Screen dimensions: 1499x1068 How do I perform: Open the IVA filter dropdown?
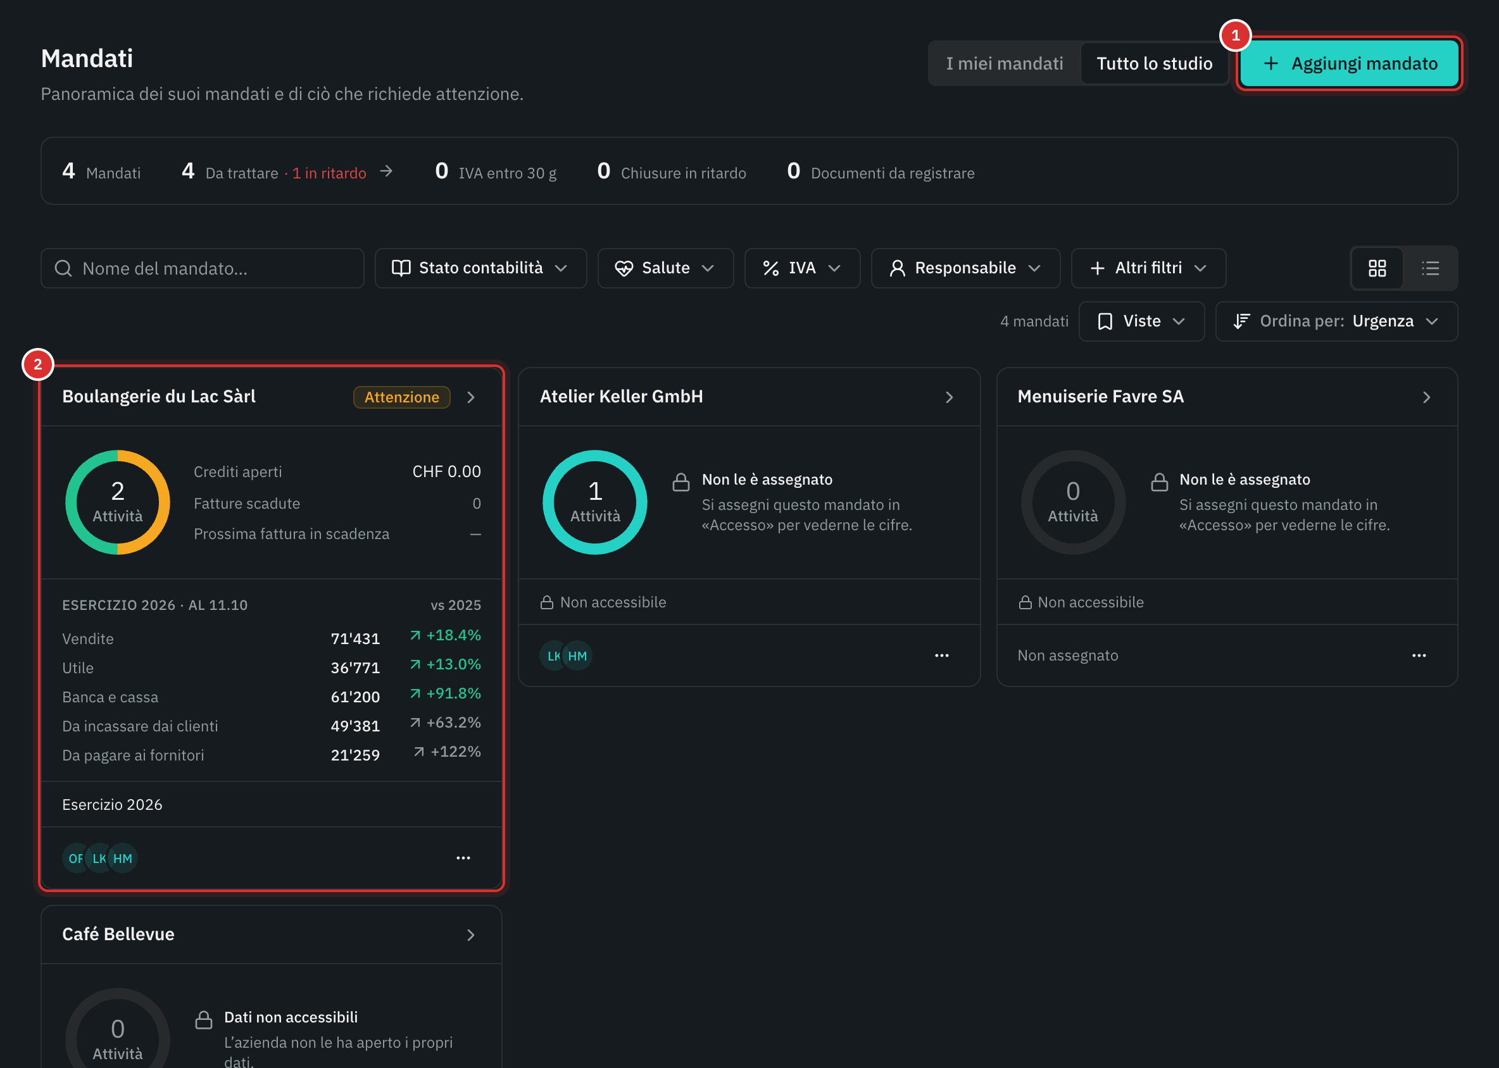tap(802, 268)
